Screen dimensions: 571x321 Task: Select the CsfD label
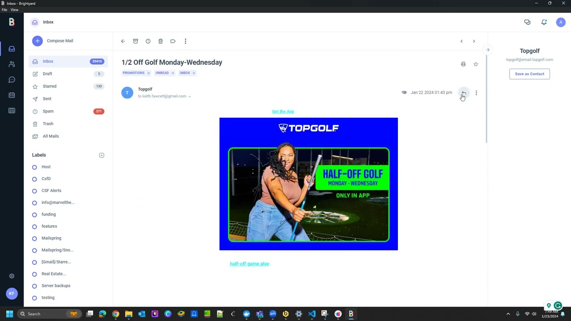46,179
